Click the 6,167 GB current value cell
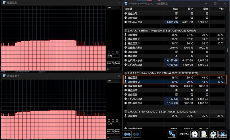This screenshot has width=230, height=140. (171, 60)
